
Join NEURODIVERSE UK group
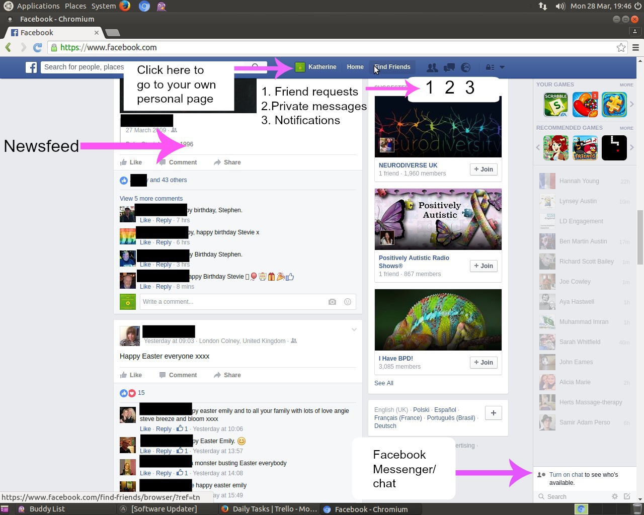[484, 169]
